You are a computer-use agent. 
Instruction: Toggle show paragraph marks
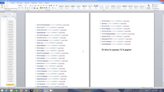(x=57, y=6)
